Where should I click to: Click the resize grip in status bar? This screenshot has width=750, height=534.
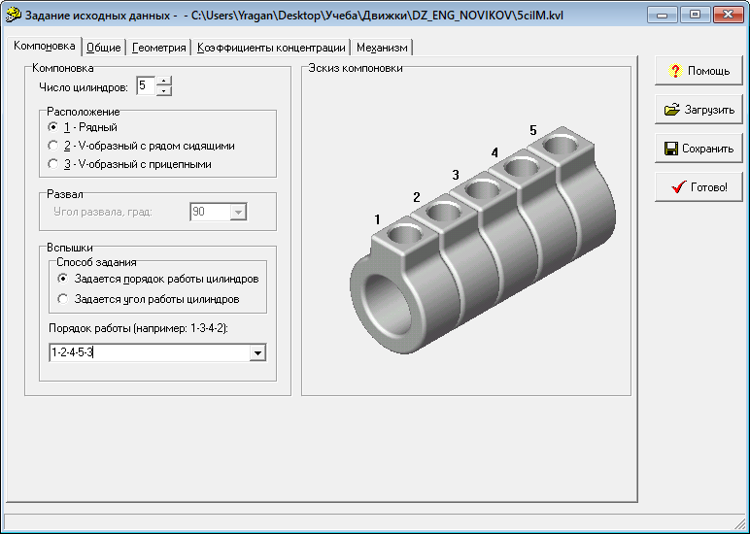[739, 522]
